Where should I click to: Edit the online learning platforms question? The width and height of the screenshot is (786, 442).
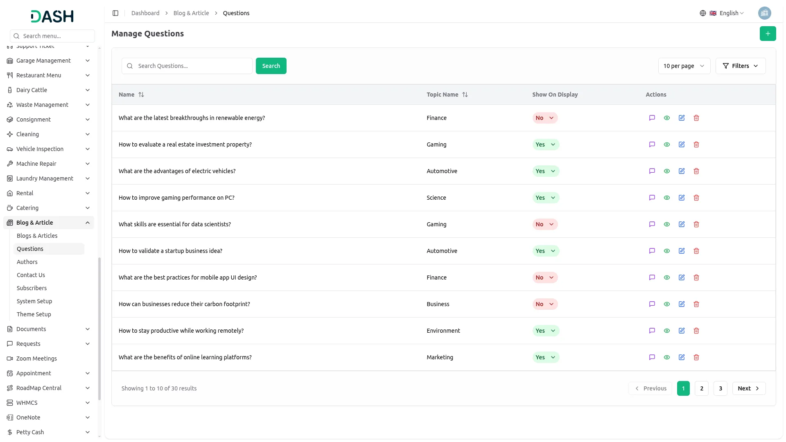(x=682, y=357)
